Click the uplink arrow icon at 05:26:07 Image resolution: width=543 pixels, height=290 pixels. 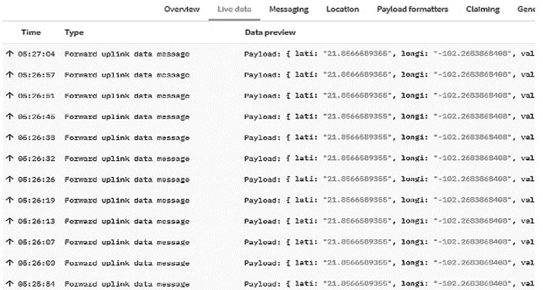10,242
